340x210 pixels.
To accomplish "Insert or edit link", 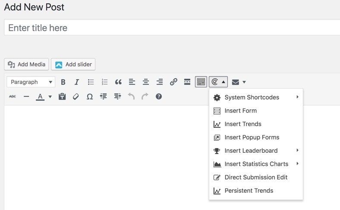I will (173, 82).
